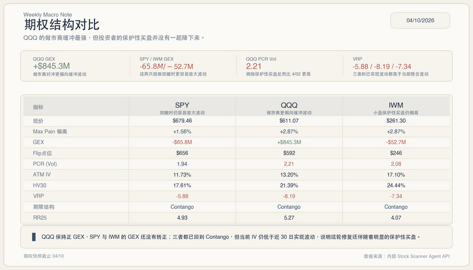473x270 pixels.
Task: Click QQQ price $611.07 cell
Action: coord(289,121)
